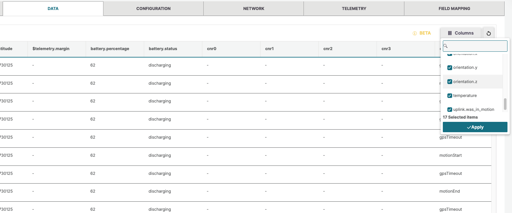This screenshot has height=213, width=512.
Task: Disable the uplink.was_in_motion column checkbox
Action: point(450,110)
